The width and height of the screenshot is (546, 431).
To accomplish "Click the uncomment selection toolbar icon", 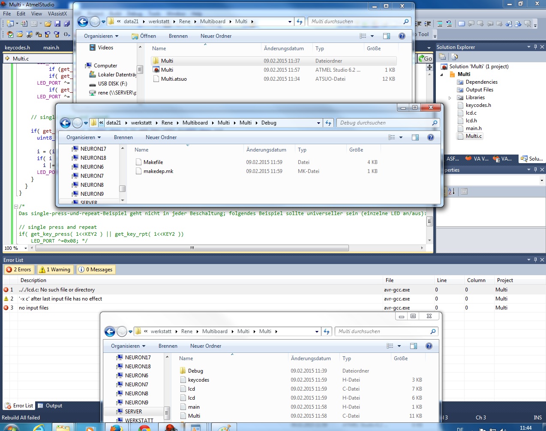I will click(x=449, y=24).
